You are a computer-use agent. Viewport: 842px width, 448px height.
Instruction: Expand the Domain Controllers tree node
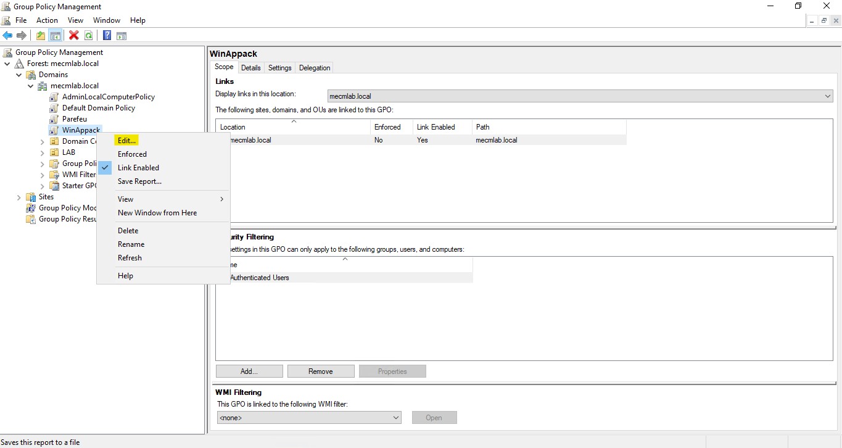tap(41, 141)
